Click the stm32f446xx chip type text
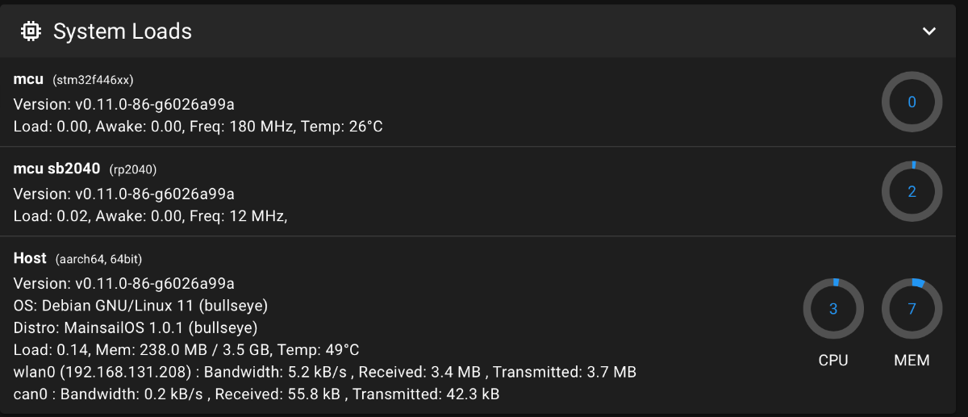This screenshot has width=968, height=417. click(x=93, y=80)
